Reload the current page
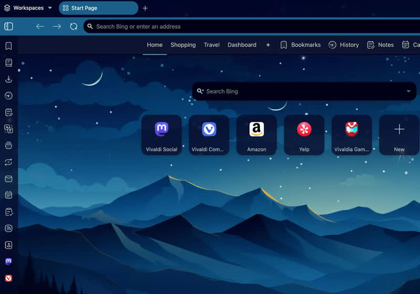Screen dimensions: 420x294 (73, 26)
